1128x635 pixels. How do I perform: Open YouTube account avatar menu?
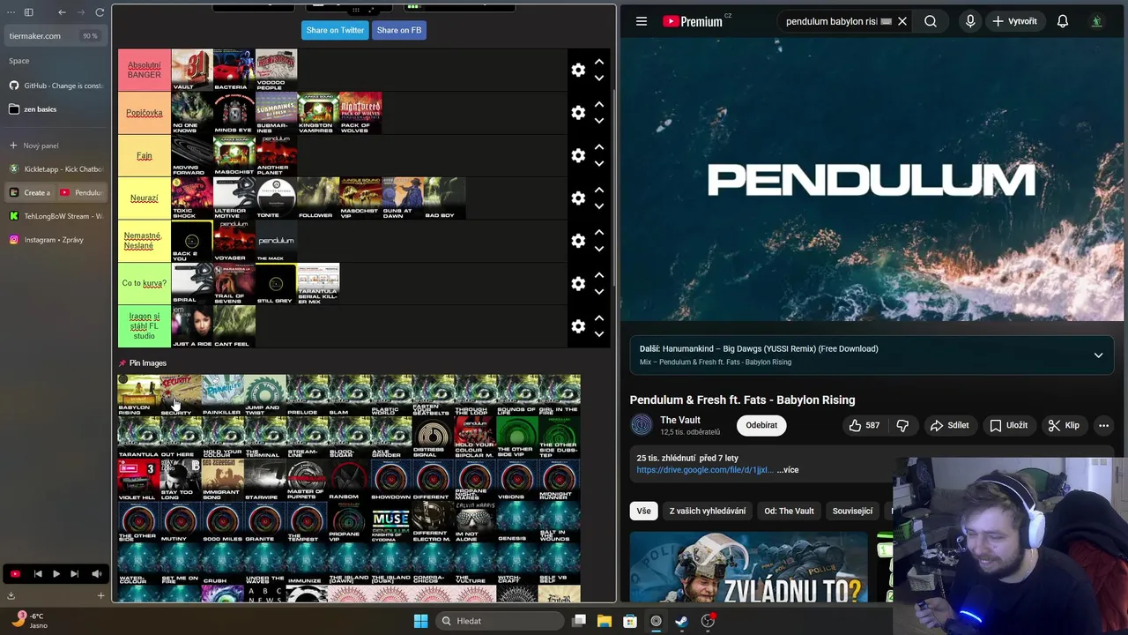click(x=1096, y=21)
